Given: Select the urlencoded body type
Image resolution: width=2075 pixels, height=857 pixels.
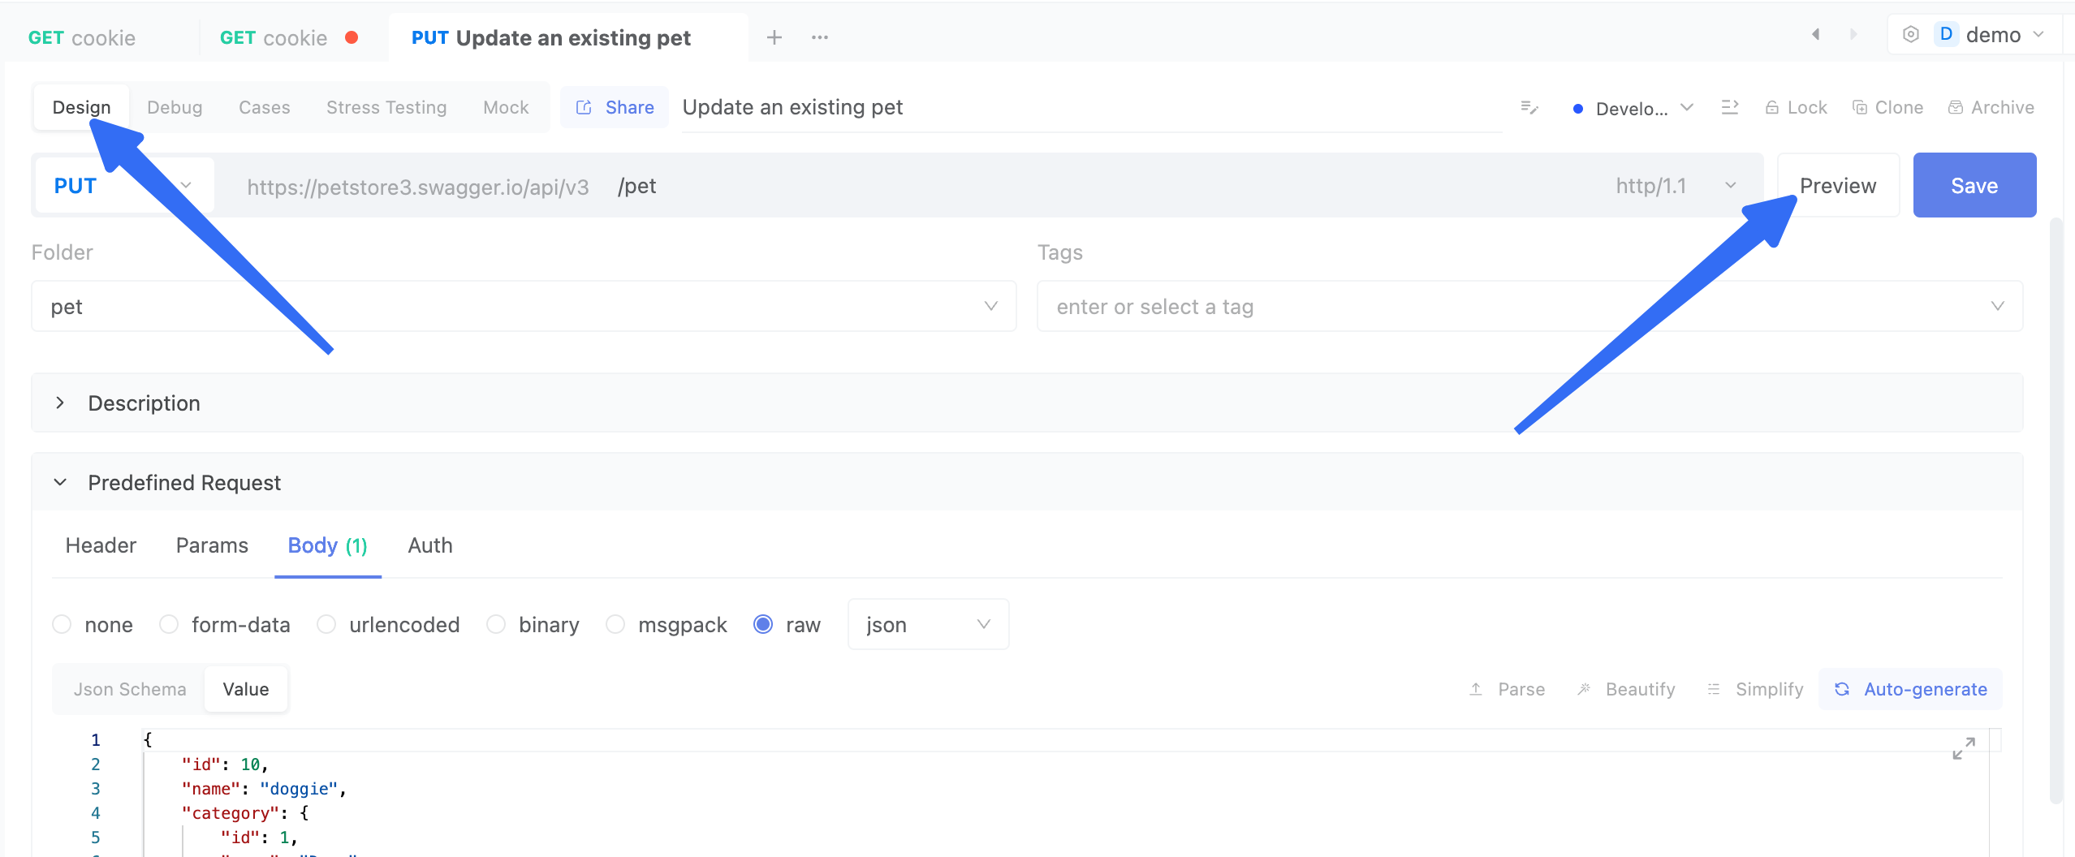Looking at the screenshot, I should pos(326,624).
